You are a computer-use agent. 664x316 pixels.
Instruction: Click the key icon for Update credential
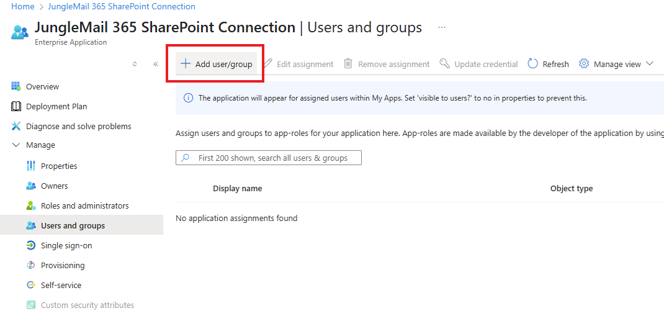tap(445, 63)
